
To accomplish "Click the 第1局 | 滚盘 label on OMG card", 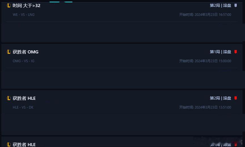I will 220,52.
